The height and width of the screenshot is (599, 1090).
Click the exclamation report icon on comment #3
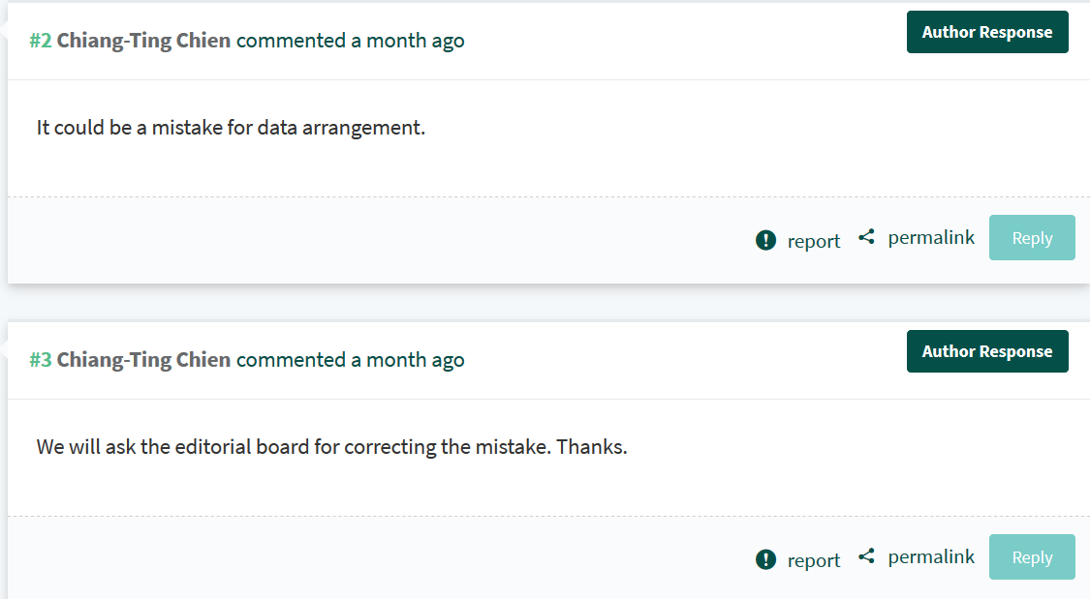(x=765, y=559)
